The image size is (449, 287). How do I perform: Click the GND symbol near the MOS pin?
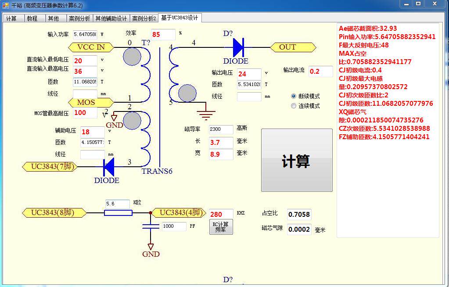(115, 118)
